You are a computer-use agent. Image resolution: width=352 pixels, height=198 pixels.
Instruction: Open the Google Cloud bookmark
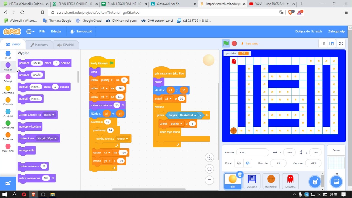89,21
